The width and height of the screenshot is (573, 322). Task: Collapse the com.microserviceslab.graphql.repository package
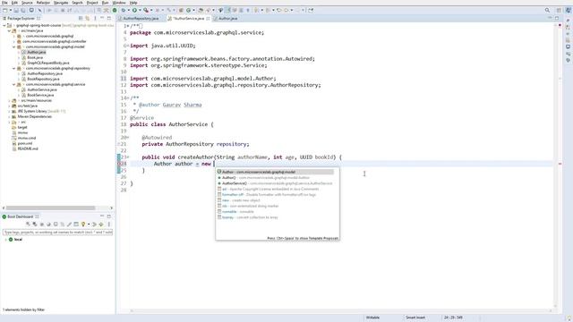point(14,68)
